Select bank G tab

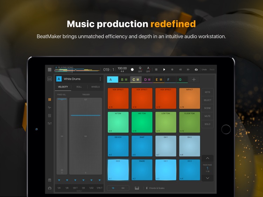click(182, 80)
